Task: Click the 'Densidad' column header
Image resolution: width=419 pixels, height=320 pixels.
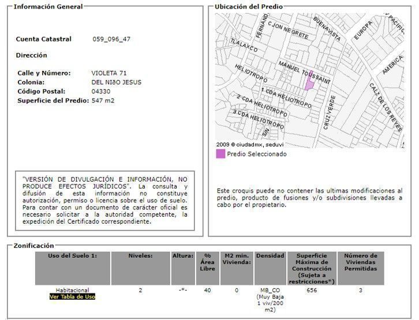Action: 270,256
